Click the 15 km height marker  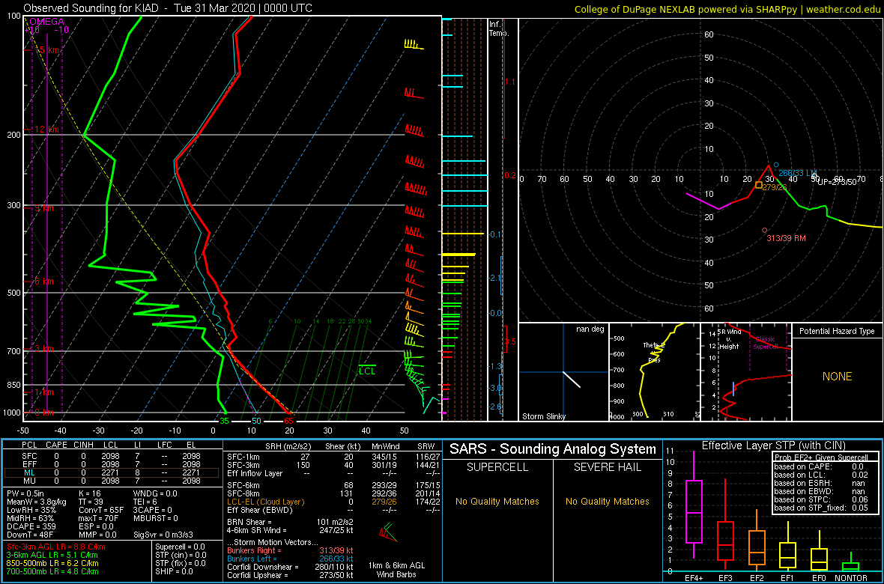coord(46,50)
